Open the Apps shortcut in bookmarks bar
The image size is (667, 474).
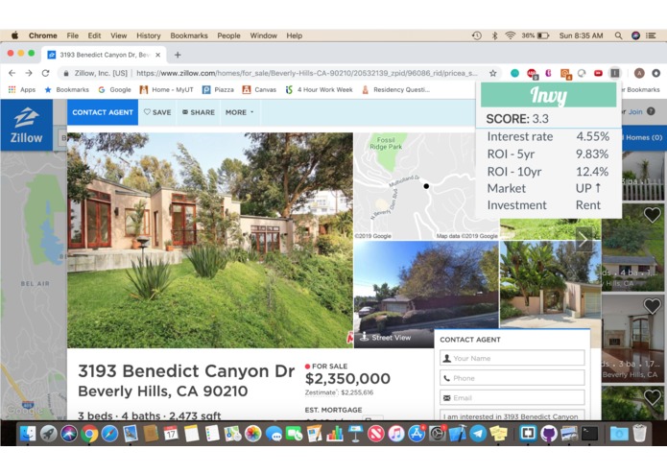pyautogui.click(x=22, y=89)
